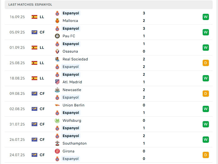Click the Spain flag on 16.09.25 row

tap(34, 17)
